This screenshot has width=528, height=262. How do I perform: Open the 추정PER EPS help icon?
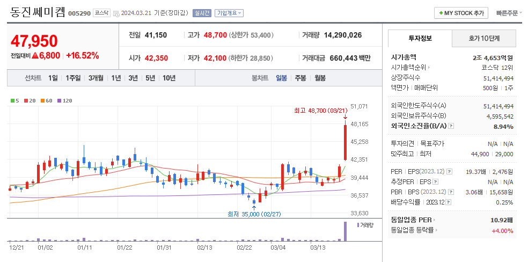[435, 182]
